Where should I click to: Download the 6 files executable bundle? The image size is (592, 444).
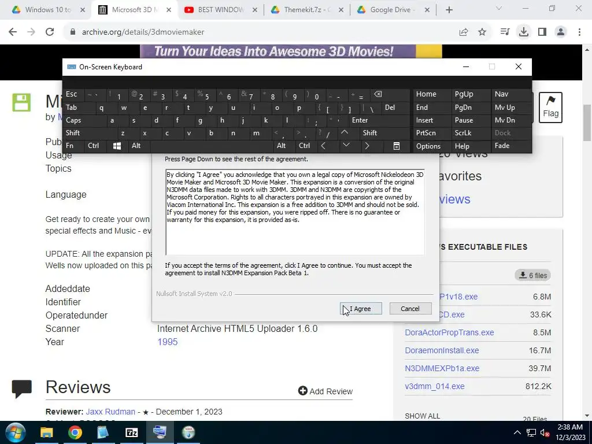(533, 275)
